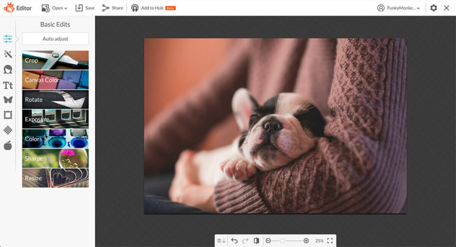Image resolution: width=456 pixels, height=247 pixels.
Task: Open the Text tool (Tt) in sidebar
Action: click(x=8, y=85)
